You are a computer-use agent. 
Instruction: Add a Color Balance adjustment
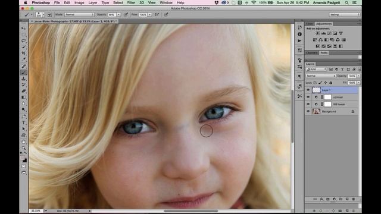click(x=321, y=40)
